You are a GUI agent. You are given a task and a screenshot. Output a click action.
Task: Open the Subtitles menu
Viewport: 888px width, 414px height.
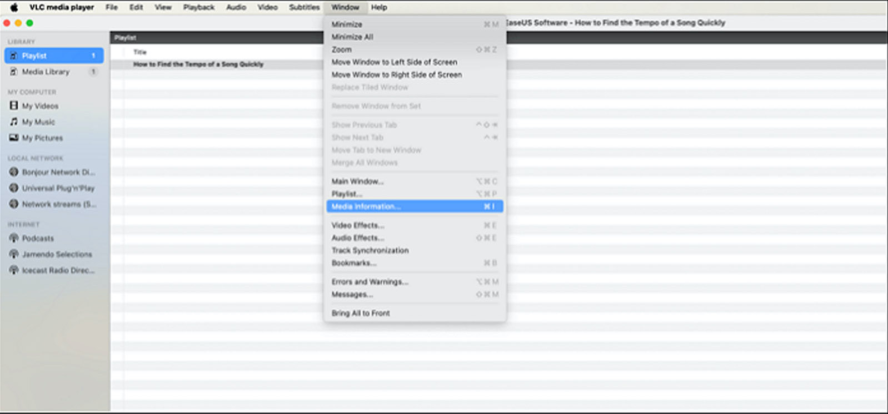point(305,7)
